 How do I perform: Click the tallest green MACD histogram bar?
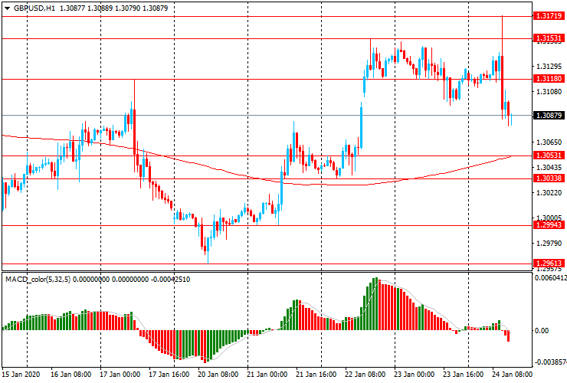[375, 304]
